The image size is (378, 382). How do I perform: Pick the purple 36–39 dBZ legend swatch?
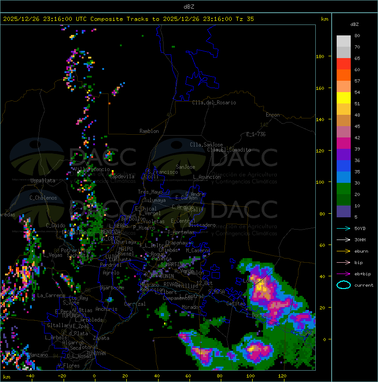coord(343,155)
